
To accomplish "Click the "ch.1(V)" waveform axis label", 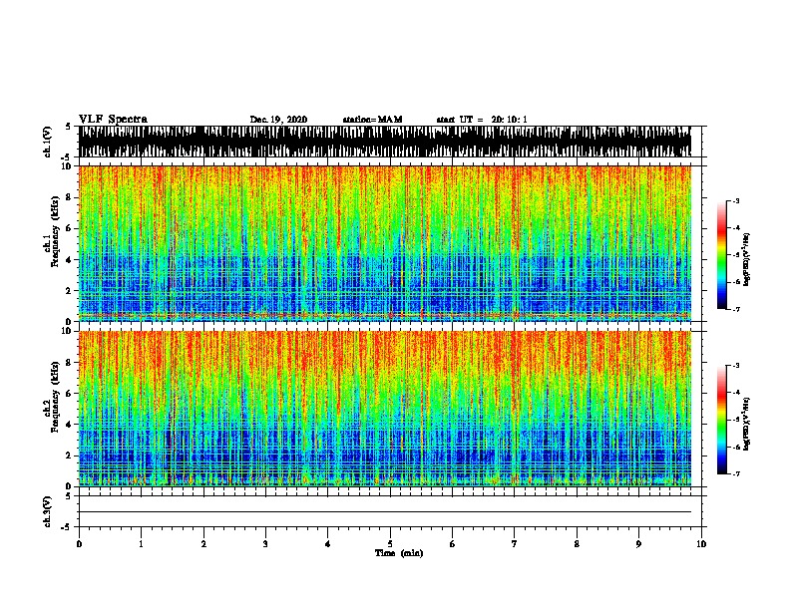I will coord(48,142).
